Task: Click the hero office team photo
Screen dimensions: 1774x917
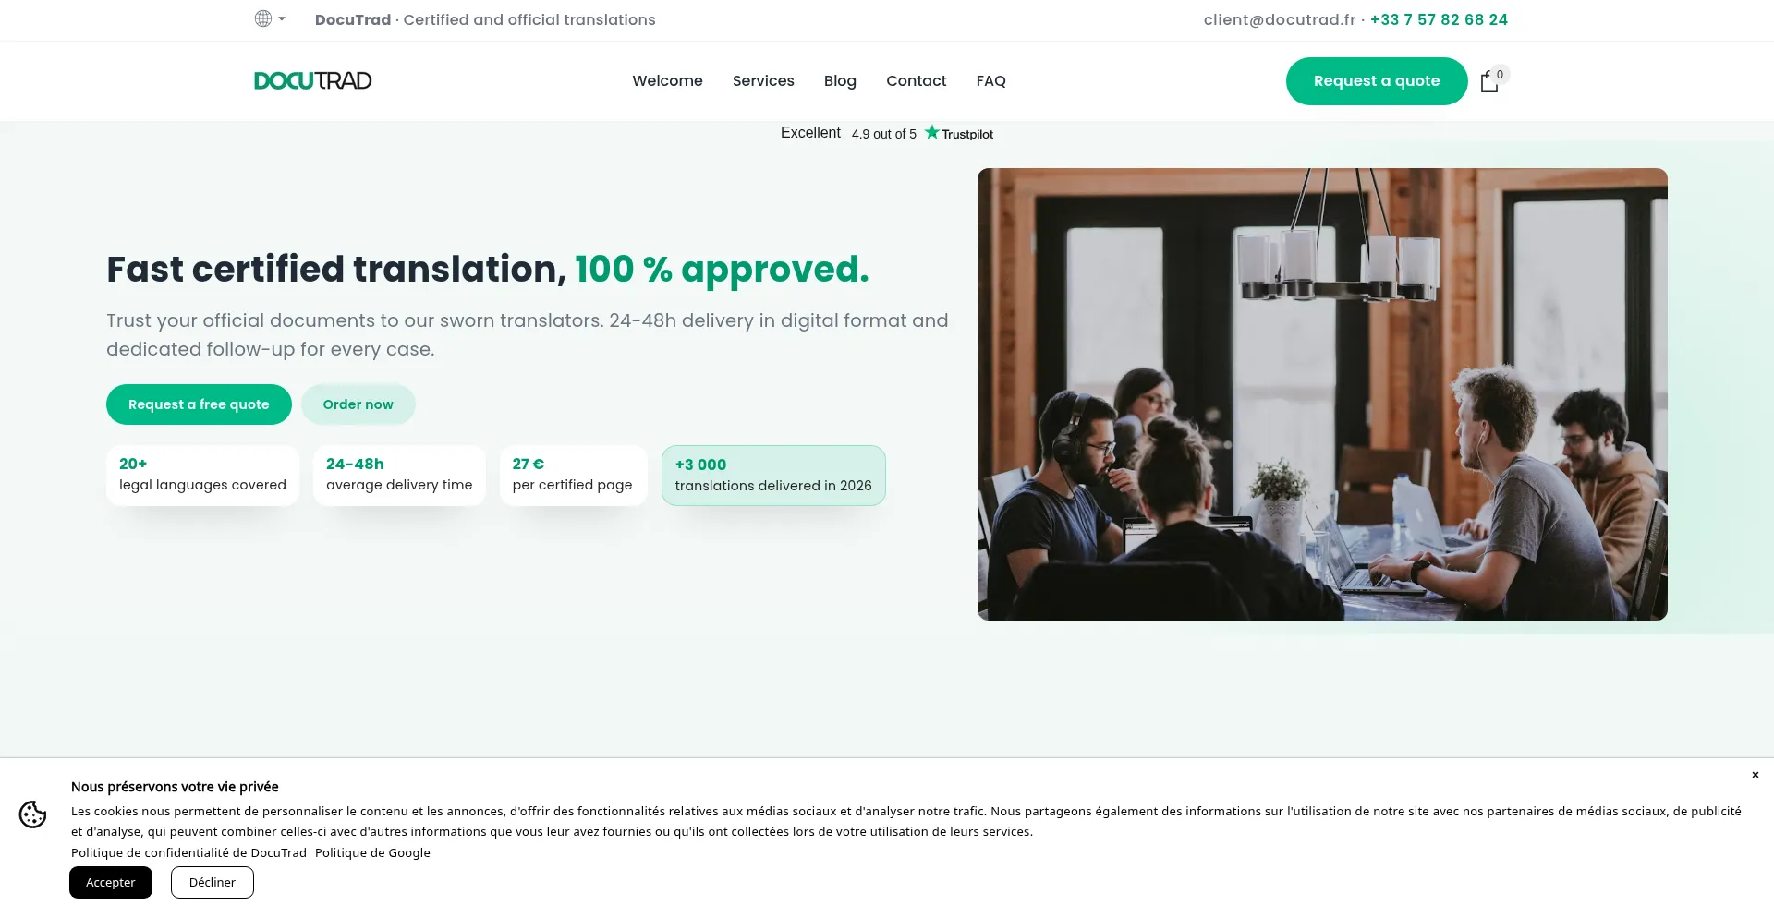Action: (x=1322, y=394)
